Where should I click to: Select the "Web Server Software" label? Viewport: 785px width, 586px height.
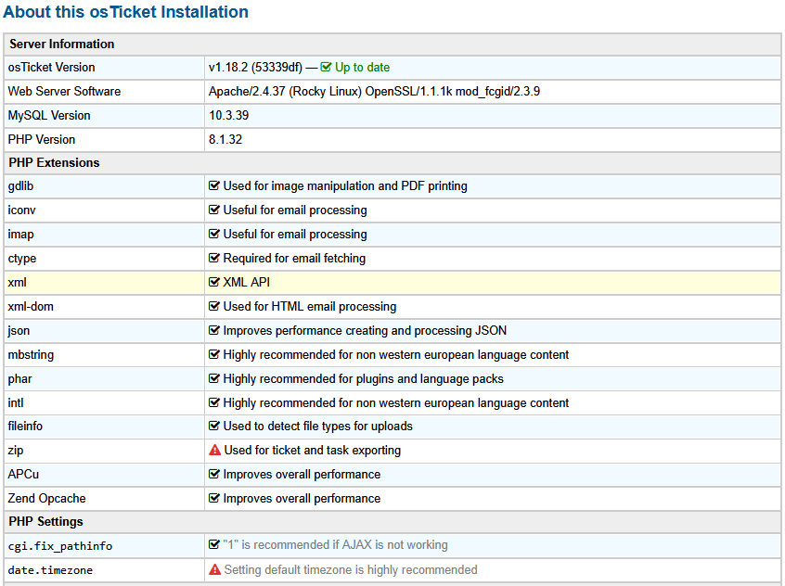64,91
